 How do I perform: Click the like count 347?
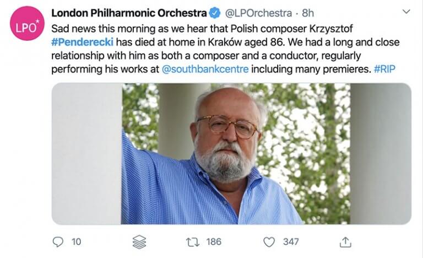point(290,241)
